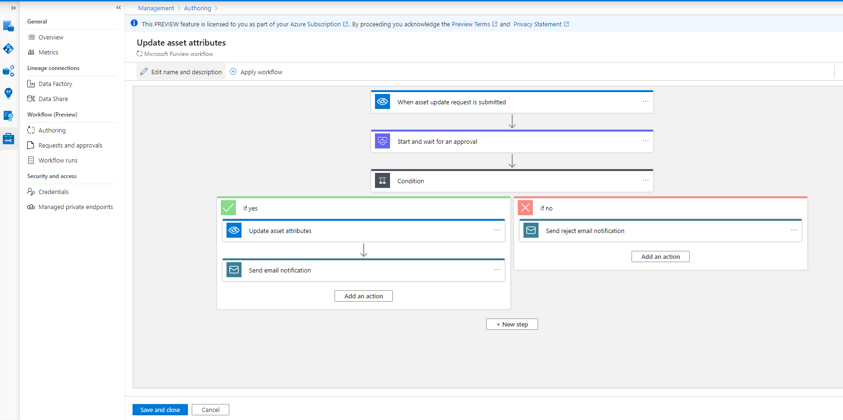
Task: Open the Data map icon in left rail
Action: pos(8,48)
